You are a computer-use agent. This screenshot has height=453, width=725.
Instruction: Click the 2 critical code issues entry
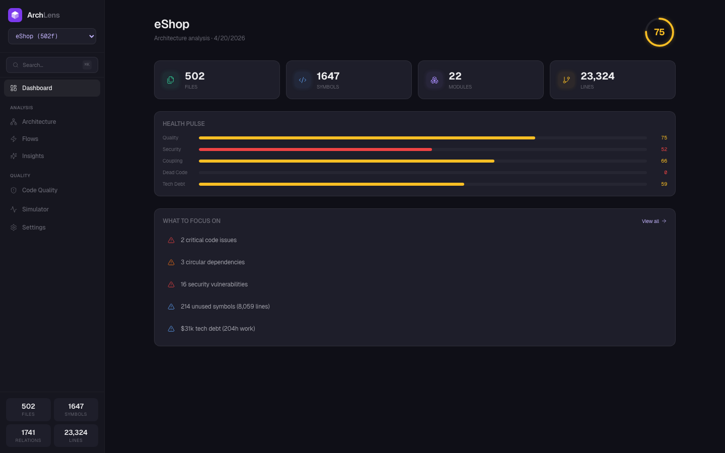point(208,240)
